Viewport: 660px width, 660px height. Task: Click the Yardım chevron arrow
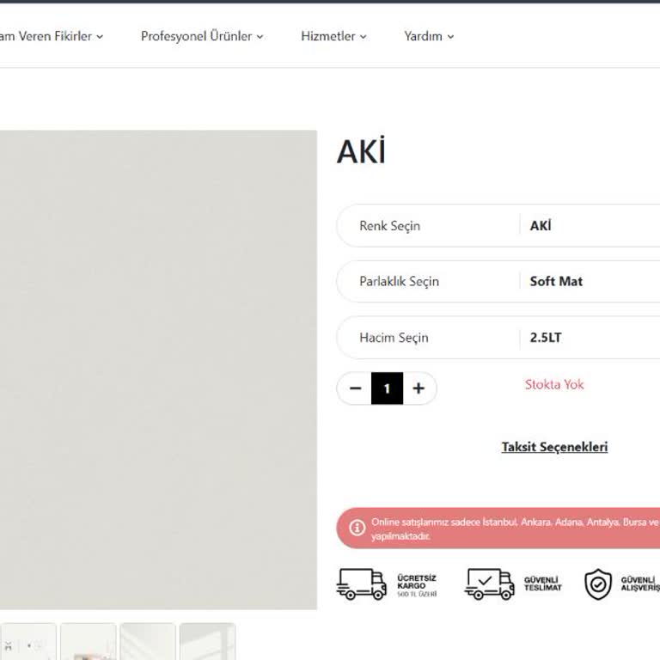point(451,37)
